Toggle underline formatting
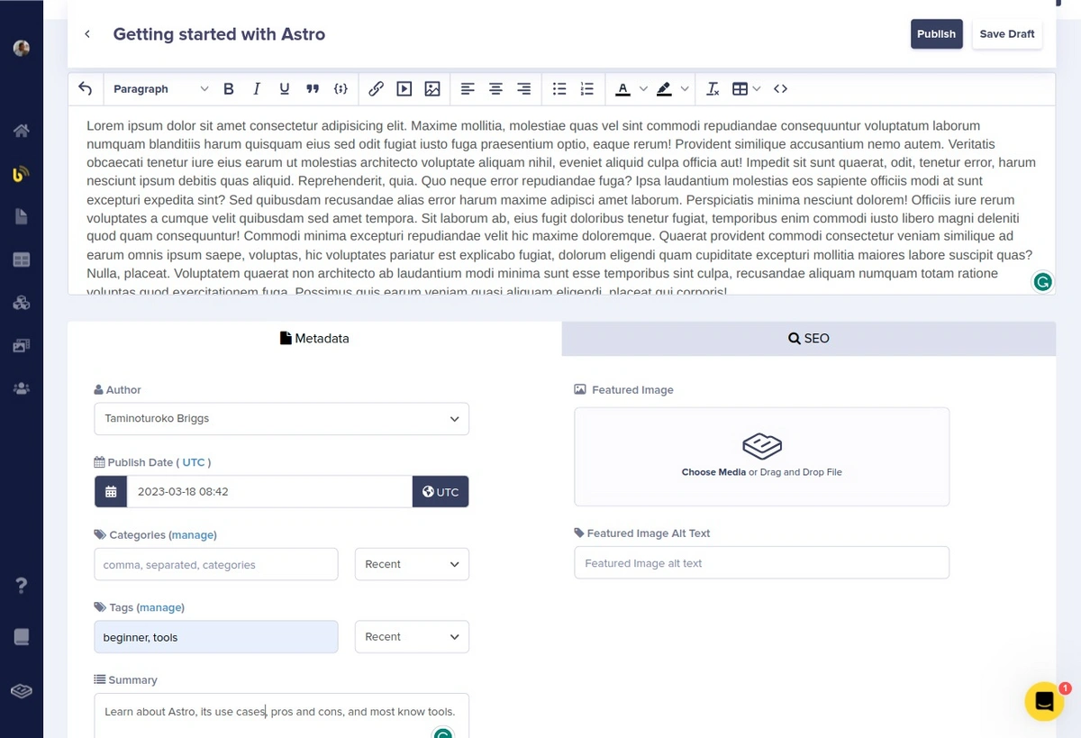This screenshot has width=1081, height=738. 285,88
